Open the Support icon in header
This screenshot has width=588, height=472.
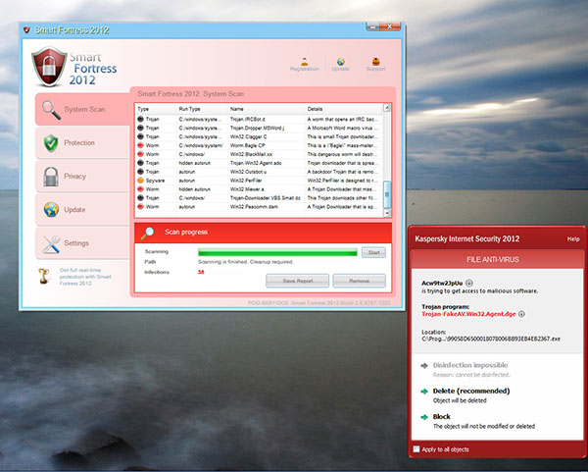tap(375, 61)
